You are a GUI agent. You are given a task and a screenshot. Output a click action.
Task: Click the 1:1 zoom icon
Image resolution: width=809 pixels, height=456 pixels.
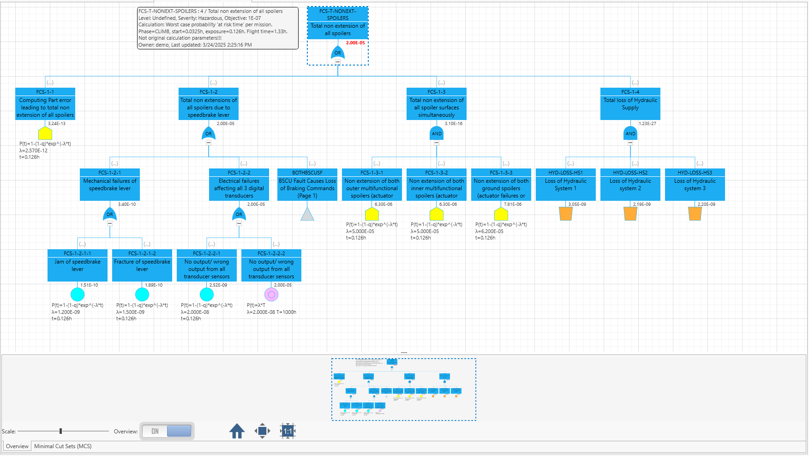288,431
